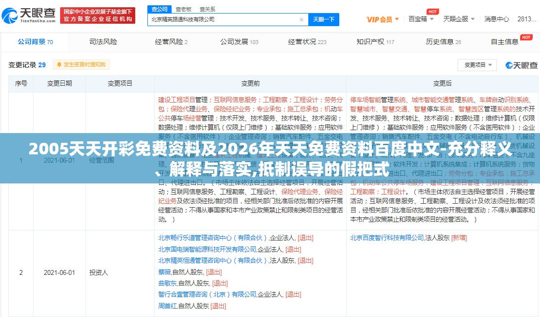540x317 pixels.
Task: Switch to the 查老板 search tab
Action: point(183,9)
